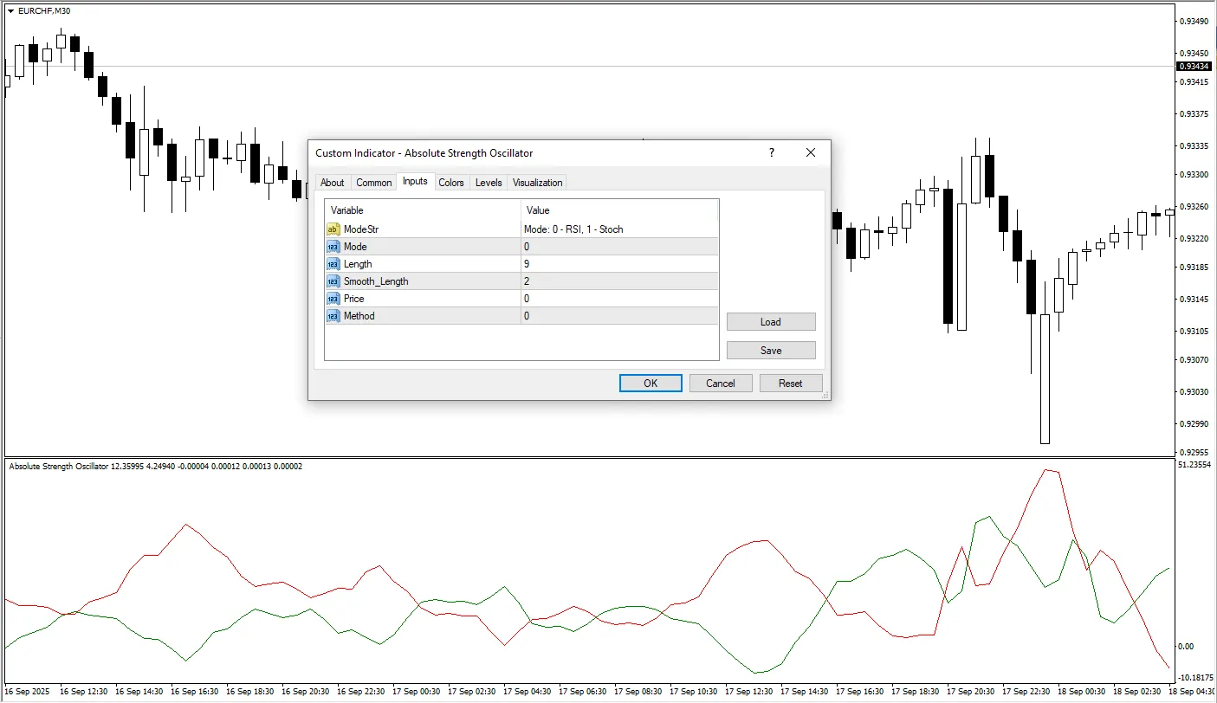Load a saved parameter set

(x=770, y=321)
